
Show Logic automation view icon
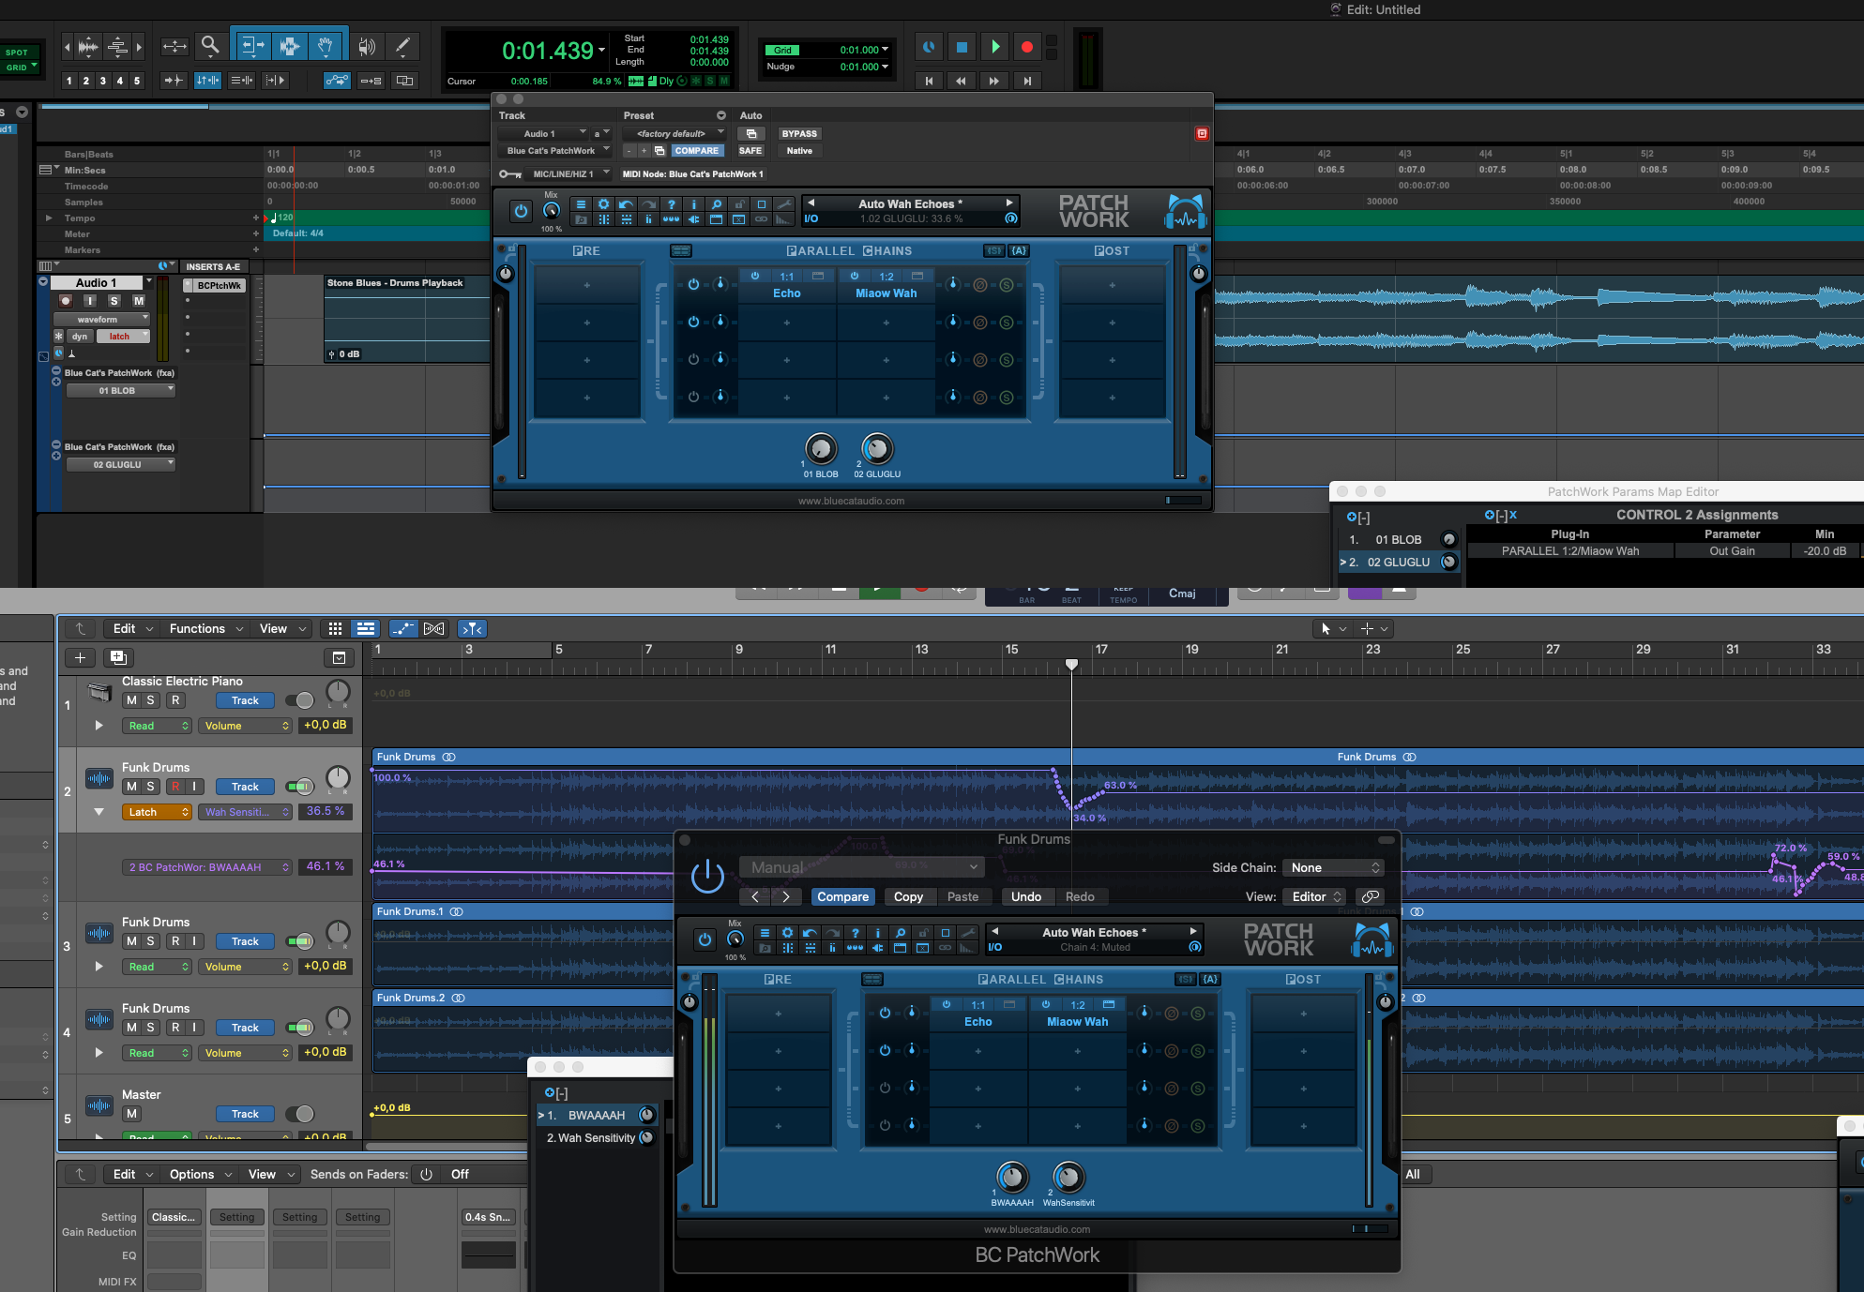403,629
